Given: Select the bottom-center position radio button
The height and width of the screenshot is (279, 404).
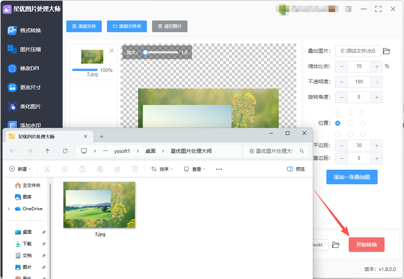Looking at the screenshot, I should coord(350,134).
